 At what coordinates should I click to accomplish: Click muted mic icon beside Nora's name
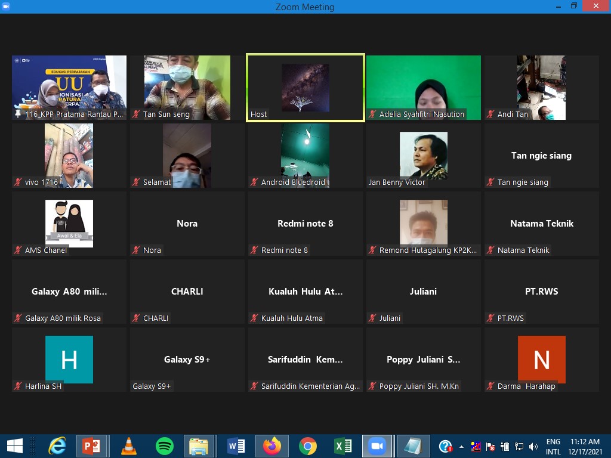click(x=137, y=250)
